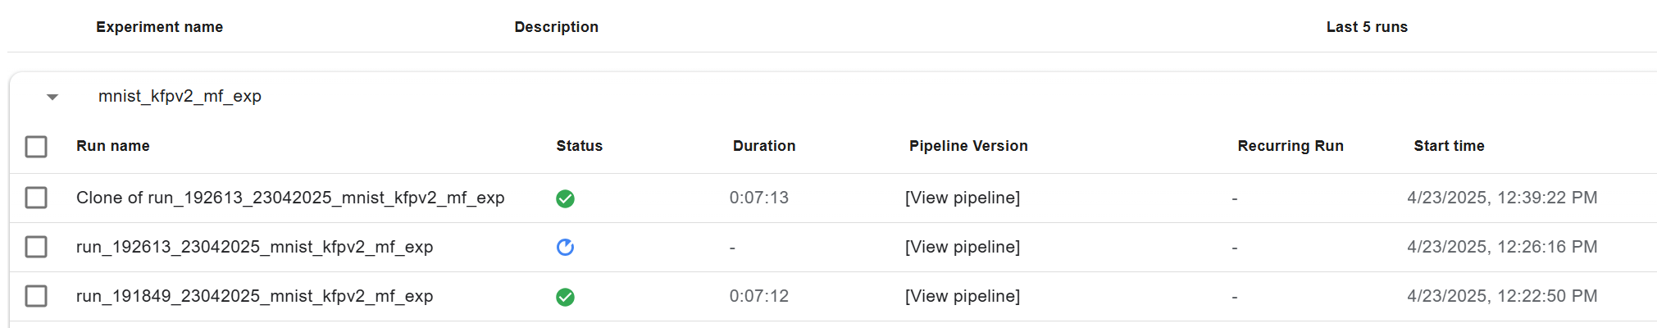Check the Clone of run_192613 checkbox
This screenshot has width=1657, height=328.
point(36,198)
